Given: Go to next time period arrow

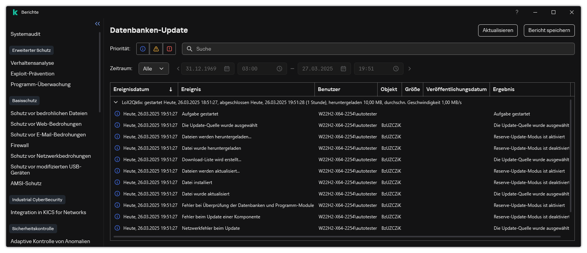Looking at the screenshot, I should (x=410, y=69).
